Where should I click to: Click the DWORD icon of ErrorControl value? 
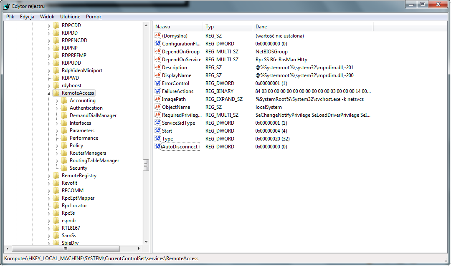click(x=157, y=83)
